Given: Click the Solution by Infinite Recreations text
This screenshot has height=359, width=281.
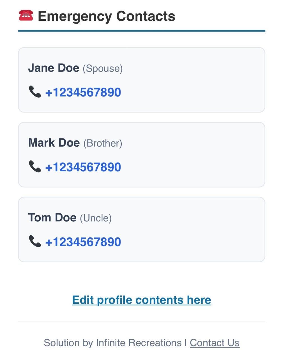Looking at the screenshot, I should (112, 343).
